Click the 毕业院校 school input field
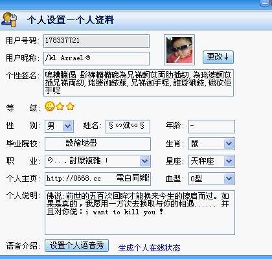The height and width of the screenshot is (259, 272). tap(98, 144)
